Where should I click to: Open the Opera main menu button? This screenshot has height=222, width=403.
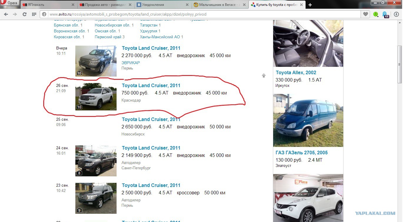[x=10, y=3]
